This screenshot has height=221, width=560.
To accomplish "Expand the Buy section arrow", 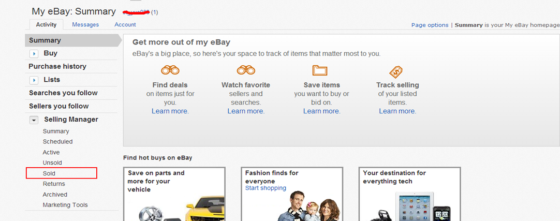I will pos(34,53).
